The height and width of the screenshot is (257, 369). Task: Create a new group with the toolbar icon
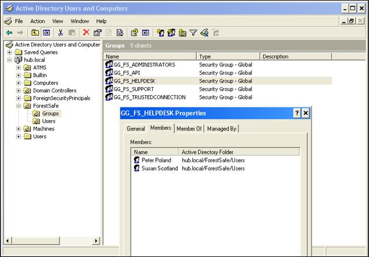tap(172, 33)
